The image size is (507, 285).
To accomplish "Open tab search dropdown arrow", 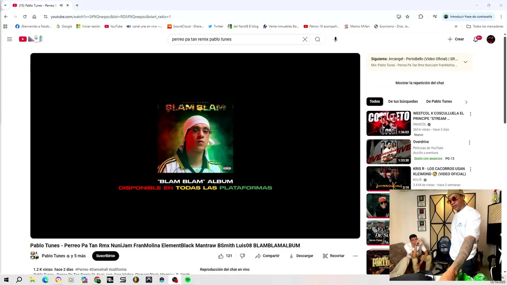I will (x=5, y=6).
